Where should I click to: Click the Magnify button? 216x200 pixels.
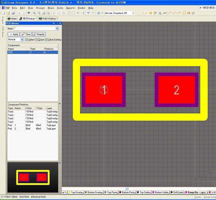tap(39, 34)
